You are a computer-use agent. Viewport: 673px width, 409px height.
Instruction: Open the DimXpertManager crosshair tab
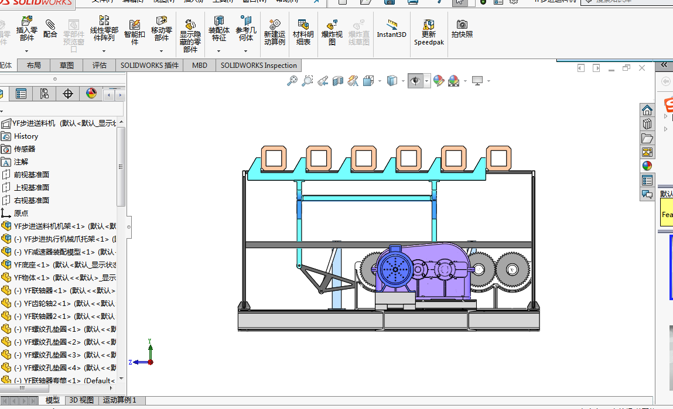click(67, 94)
